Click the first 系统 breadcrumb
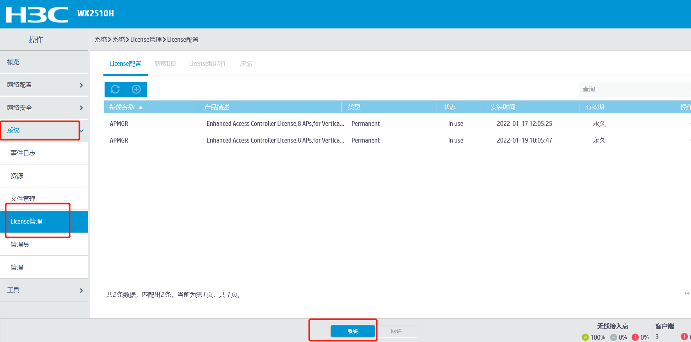This screenshot has width=691, height=342. click(101, 40)
